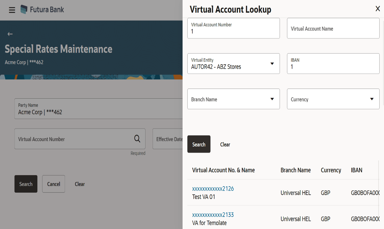Click the Futura Bank logo
384x229 pixels.
click(42, 10)
